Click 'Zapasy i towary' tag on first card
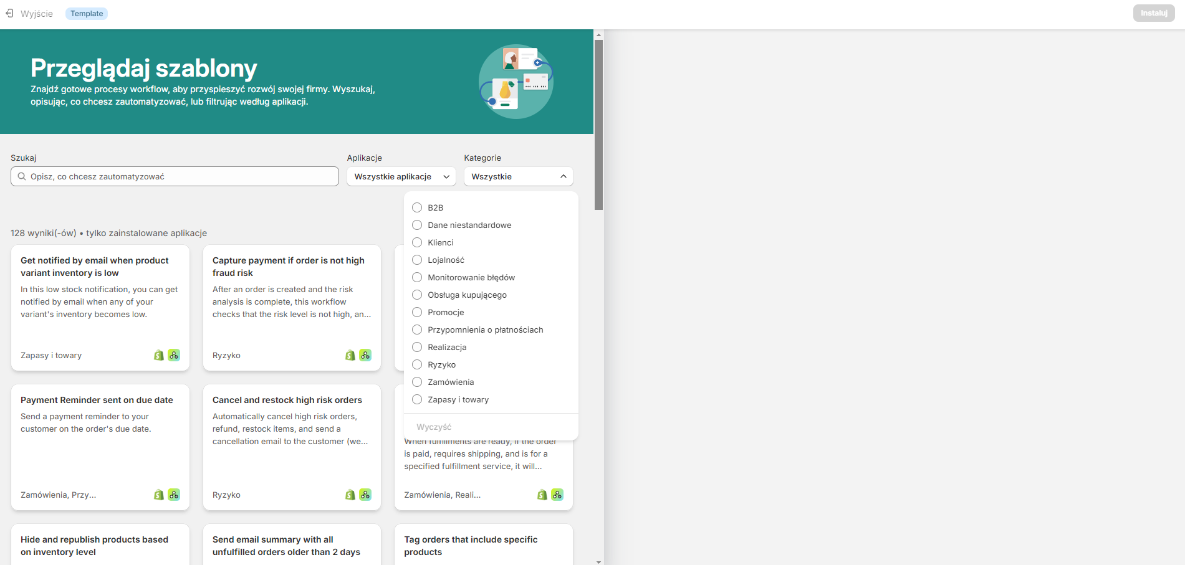 tap(51, 355)
